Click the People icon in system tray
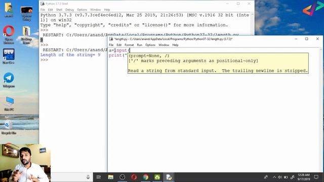324x182 pixels. point(266,177)
